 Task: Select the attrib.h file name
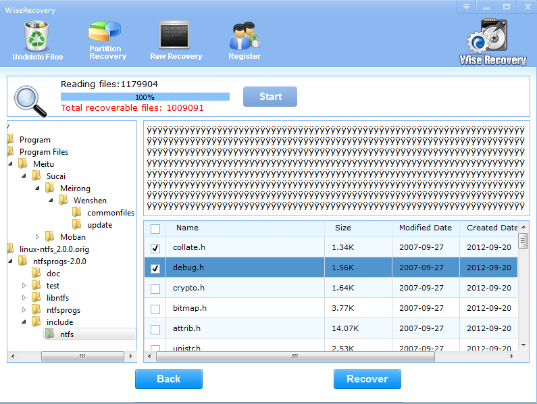(186, 328)
